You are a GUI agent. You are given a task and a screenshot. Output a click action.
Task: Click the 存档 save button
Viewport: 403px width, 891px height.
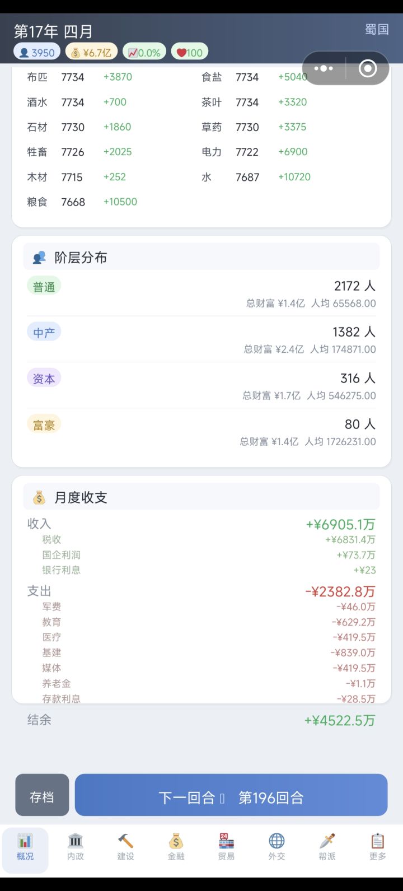42,796
